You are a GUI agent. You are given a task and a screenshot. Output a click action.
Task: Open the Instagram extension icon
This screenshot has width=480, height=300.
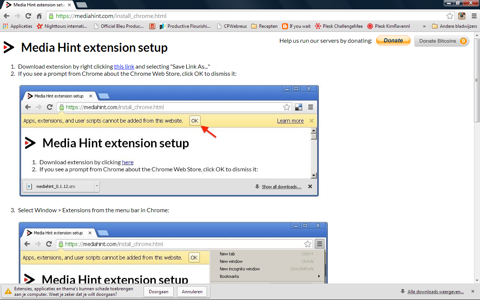click(x=462, y=16)
